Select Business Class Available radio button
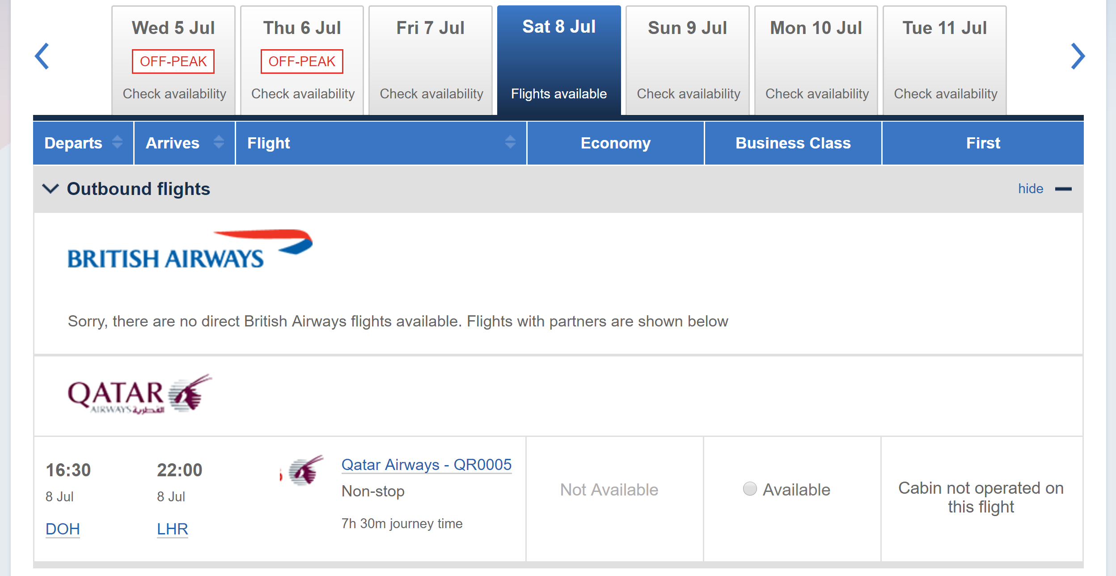The height and width of the screenshot is (576, 1116). 750,489
